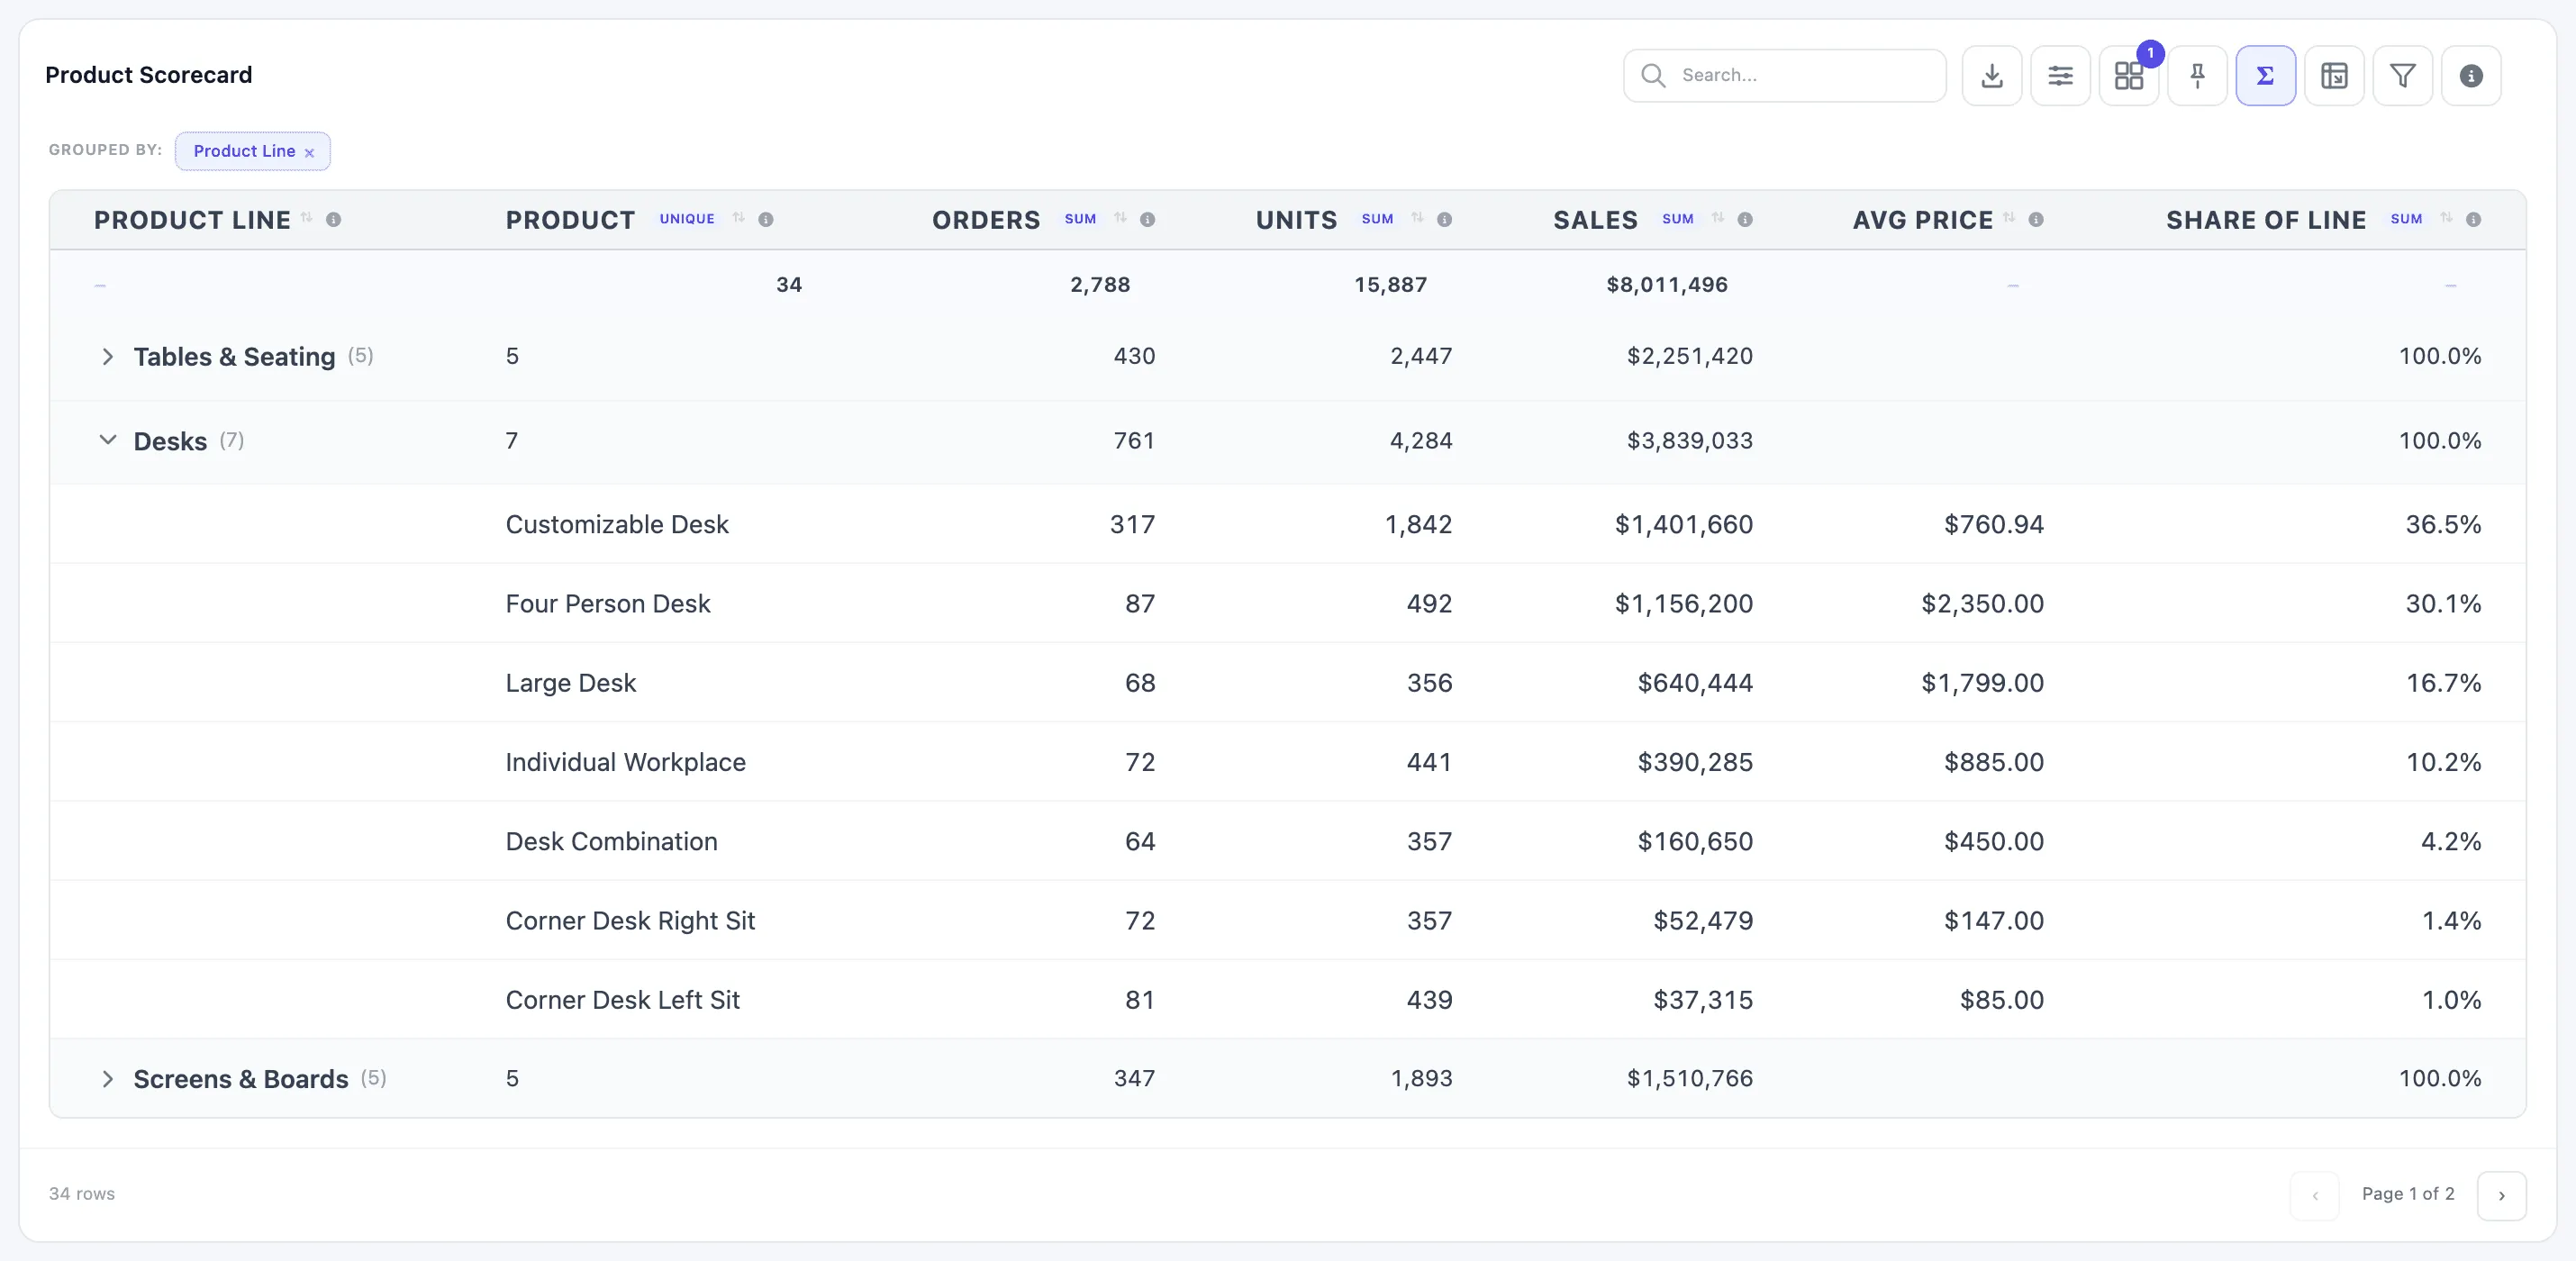Change the Units SUM aggregation label
Viewport: 2576px width, 1261px height.
point(1377,219)
